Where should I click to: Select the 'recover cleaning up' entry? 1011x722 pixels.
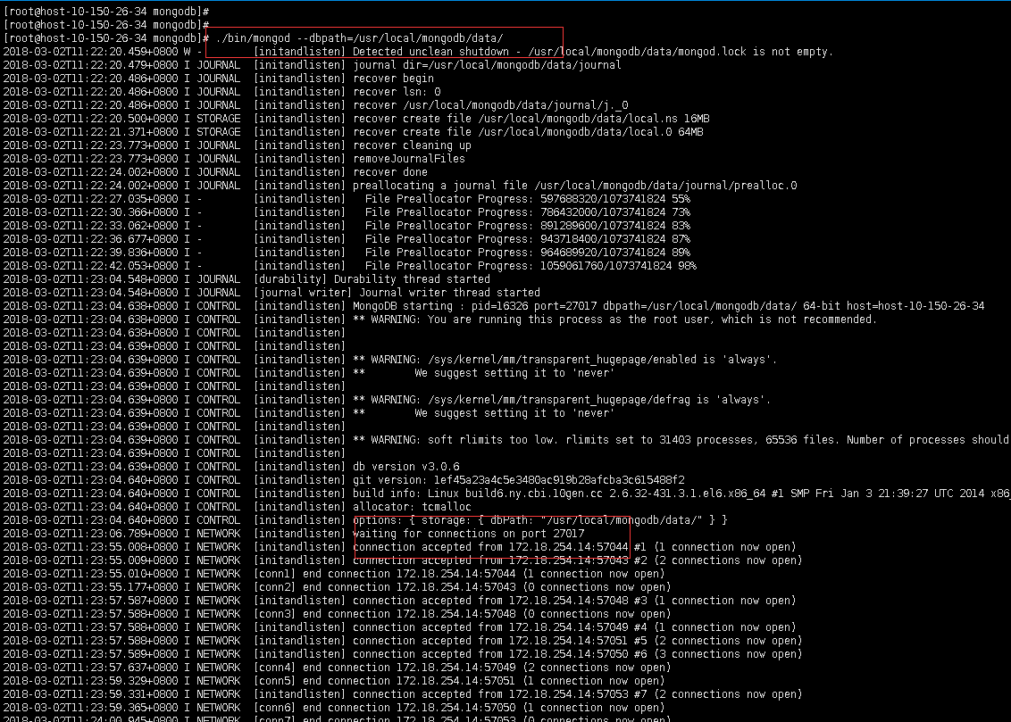point(238,145)
